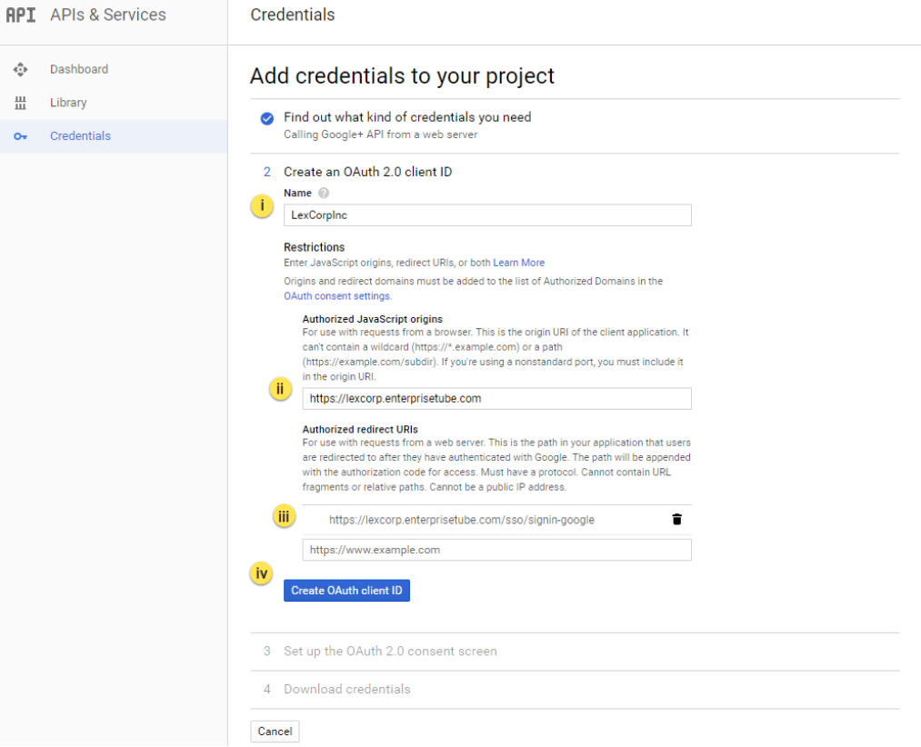This screenshot has height=747, width=921.
Task: Open the Library menu item
Action: coord(68,103)
